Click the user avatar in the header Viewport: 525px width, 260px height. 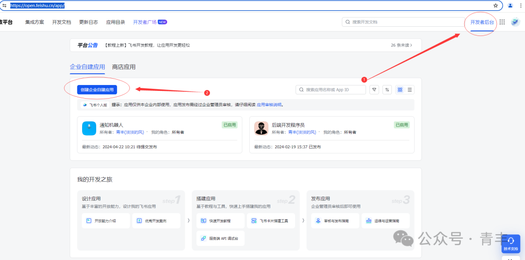(x=515, y=22)
